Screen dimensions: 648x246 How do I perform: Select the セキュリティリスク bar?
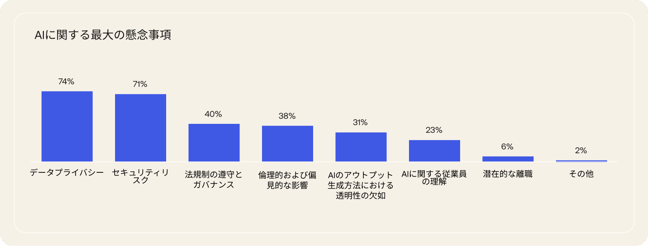coord(141,128)
